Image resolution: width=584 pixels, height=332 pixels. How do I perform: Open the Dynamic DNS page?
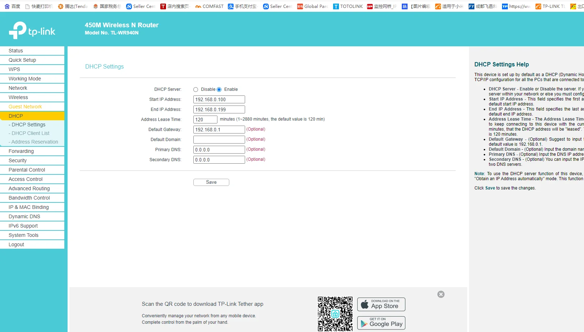32,216
